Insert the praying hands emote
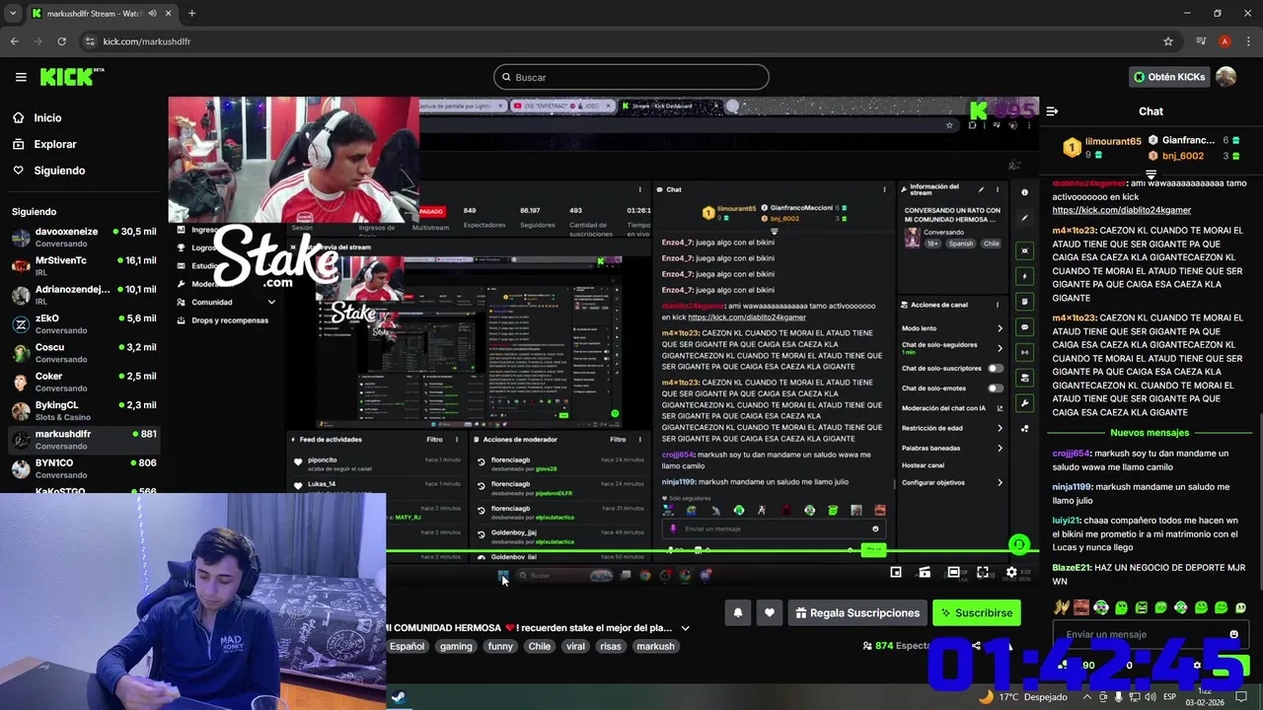Image resolution: width=1263 pixels, height=710 pixels. 1061,607
